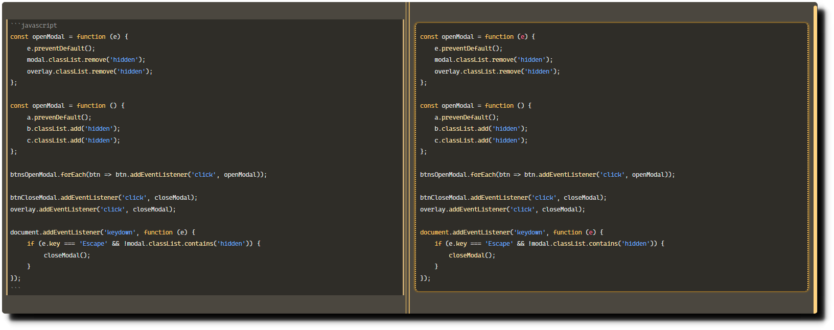Click the preview pane's vertical scrollbar
This screenshot has height=330, width=834.
[x=815, y=159]
